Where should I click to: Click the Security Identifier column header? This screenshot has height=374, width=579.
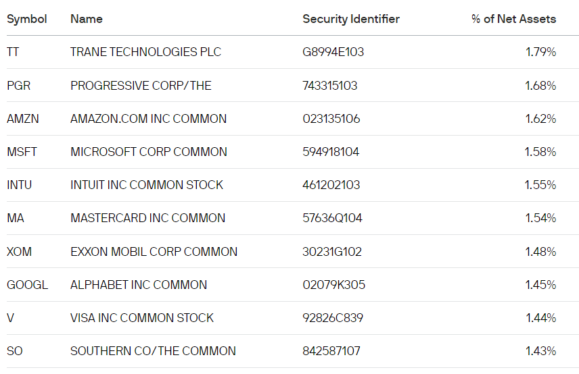[x=351, y=19]
